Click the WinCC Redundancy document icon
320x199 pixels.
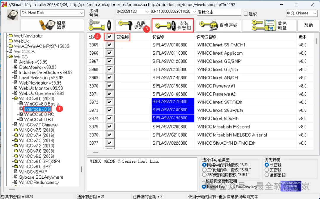click(16, 182)
